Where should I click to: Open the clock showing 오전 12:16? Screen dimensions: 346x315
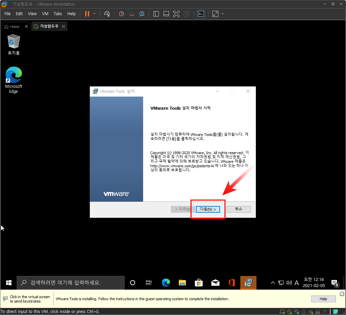[314, 283]
